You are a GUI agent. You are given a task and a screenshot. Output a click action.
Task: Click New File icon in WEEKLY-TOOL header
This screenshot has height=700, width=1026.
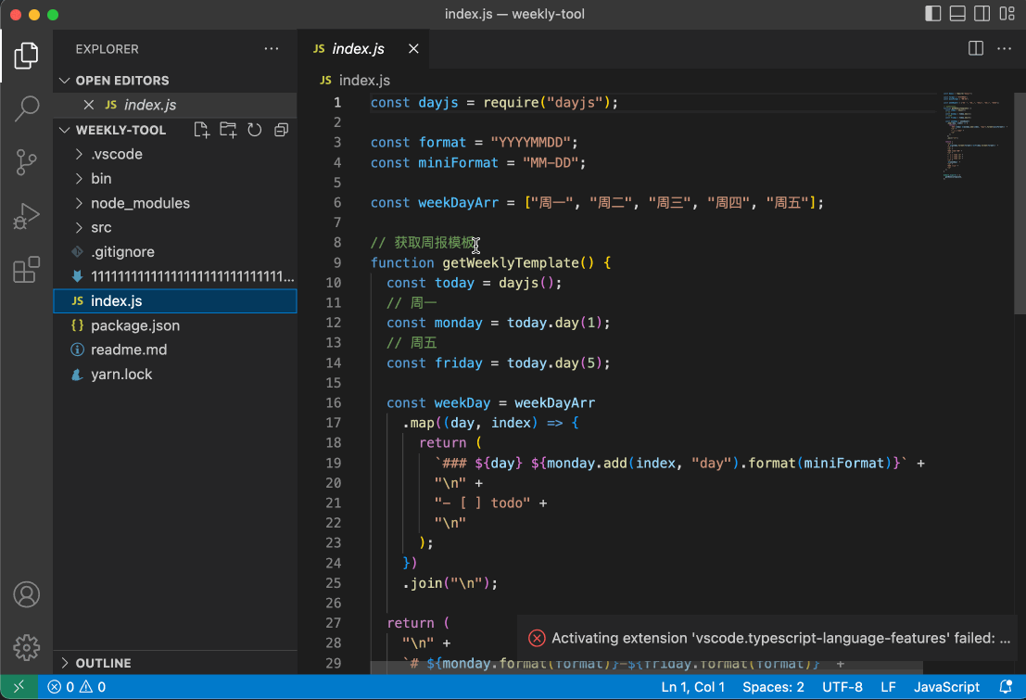tap(201, 130)
